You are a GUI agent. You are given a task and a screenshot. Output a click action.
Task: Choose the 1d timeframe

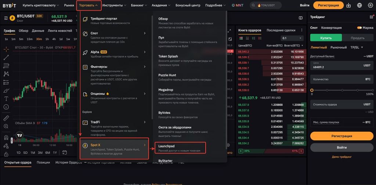coord(61,39)
